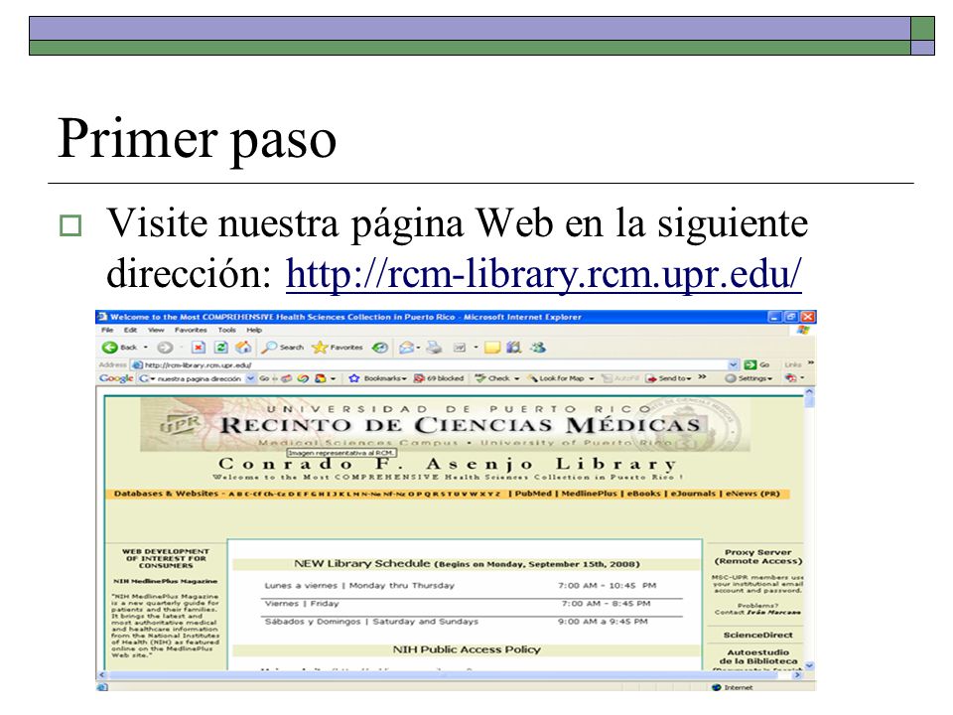Click the yellow Discuss note icon
This screenshot has width=953, height=715.
(x=491, y=348)
